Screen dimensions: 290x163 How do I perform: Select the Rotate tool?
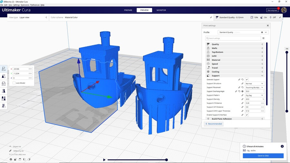point(4,84)
